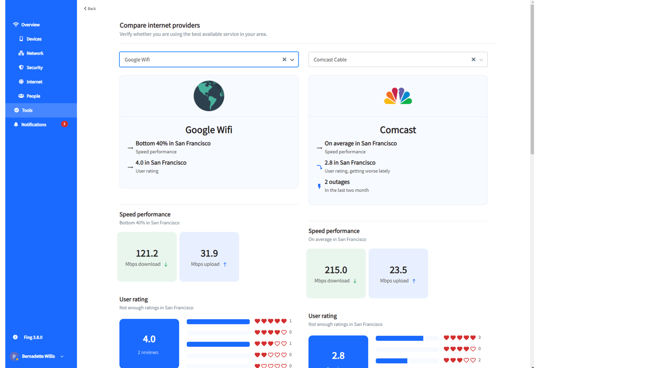The width and height of the screenshot is (654, 368).
Task: Click the page vertical scrollbar
Action: click(x=532, y=80)
